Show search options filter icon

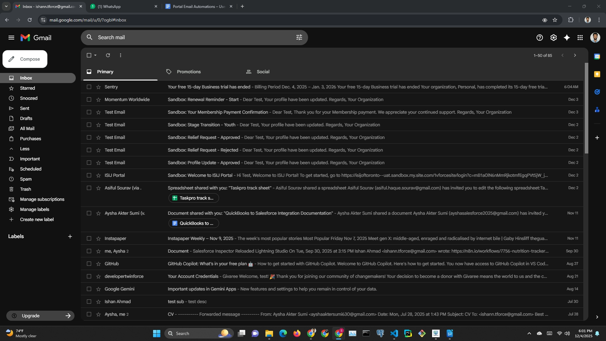click(299, 37)
